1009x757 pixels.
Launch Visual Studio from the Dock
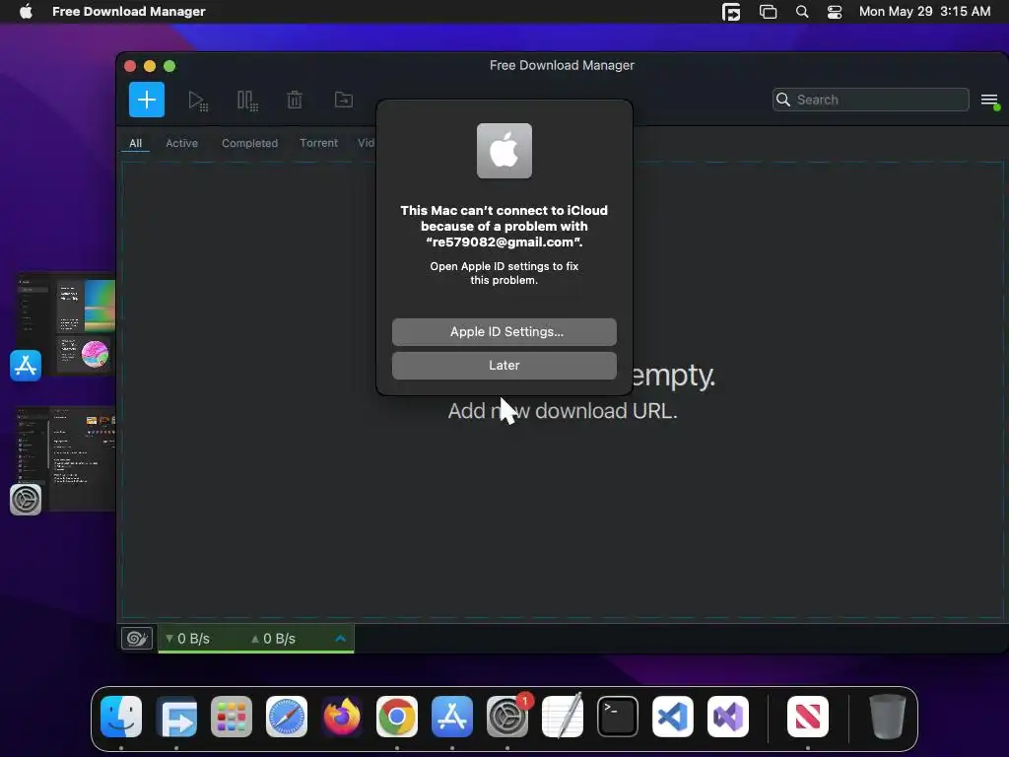[x=728, y=717]
